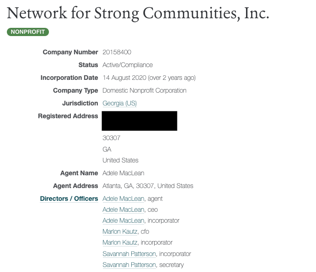Click the Active/Compliance status value
The image size is (316, 272).
[128, 65]
